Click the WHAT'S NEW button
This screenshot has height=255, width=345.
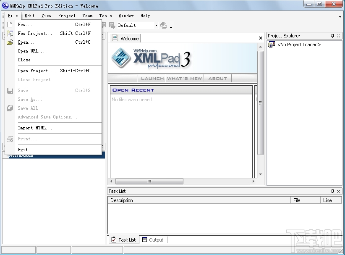[x=185, y=79]
